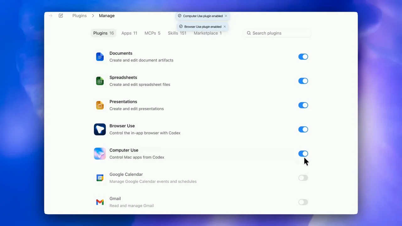Disable the Documents plugin toggle
Image resolution: width=402 pixels, height=226 pixels.
[x=303, y=57]
